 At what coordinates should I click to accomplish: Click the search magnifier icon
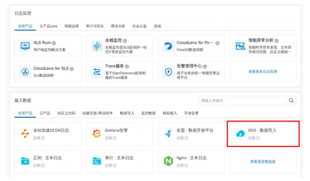click(291, 101)
